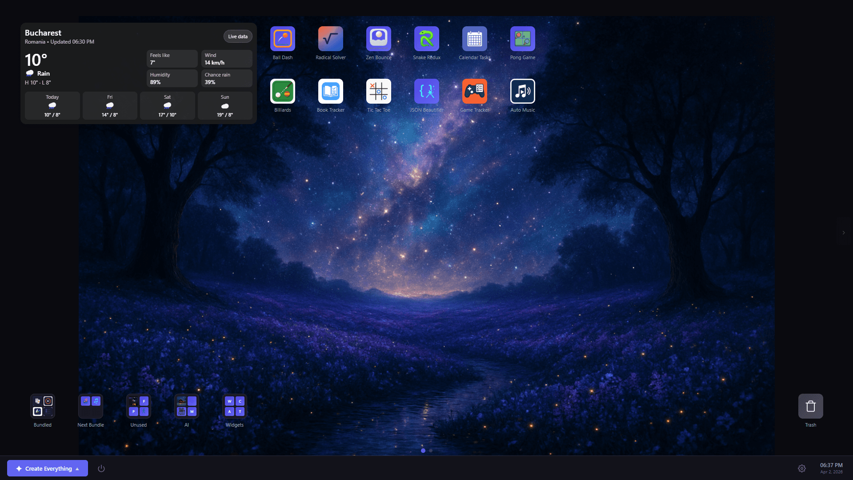Open the Game Tracker app

[474, 91]
